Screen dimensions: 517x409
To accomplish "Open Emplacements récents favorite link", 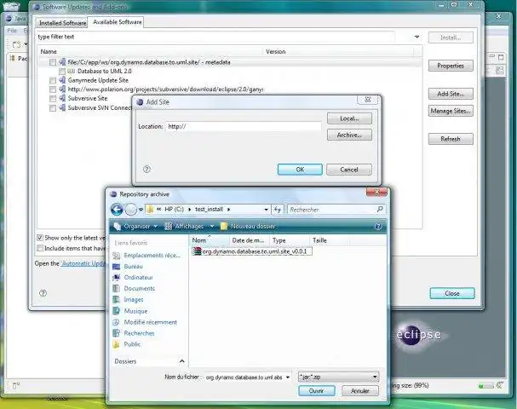I will click(x=146, y=256).
